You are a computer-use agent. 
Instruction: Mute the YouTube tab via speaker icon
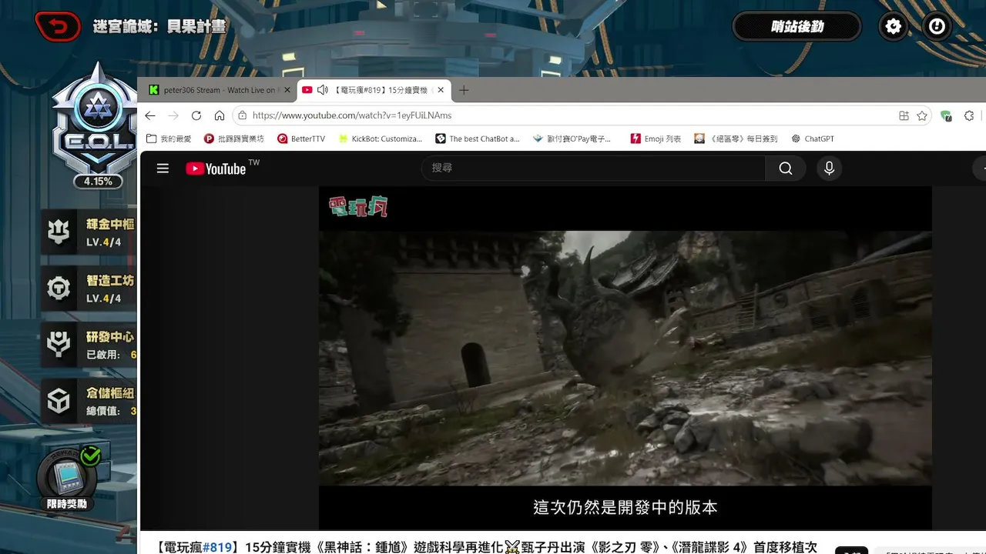click(x=323, y=90)
